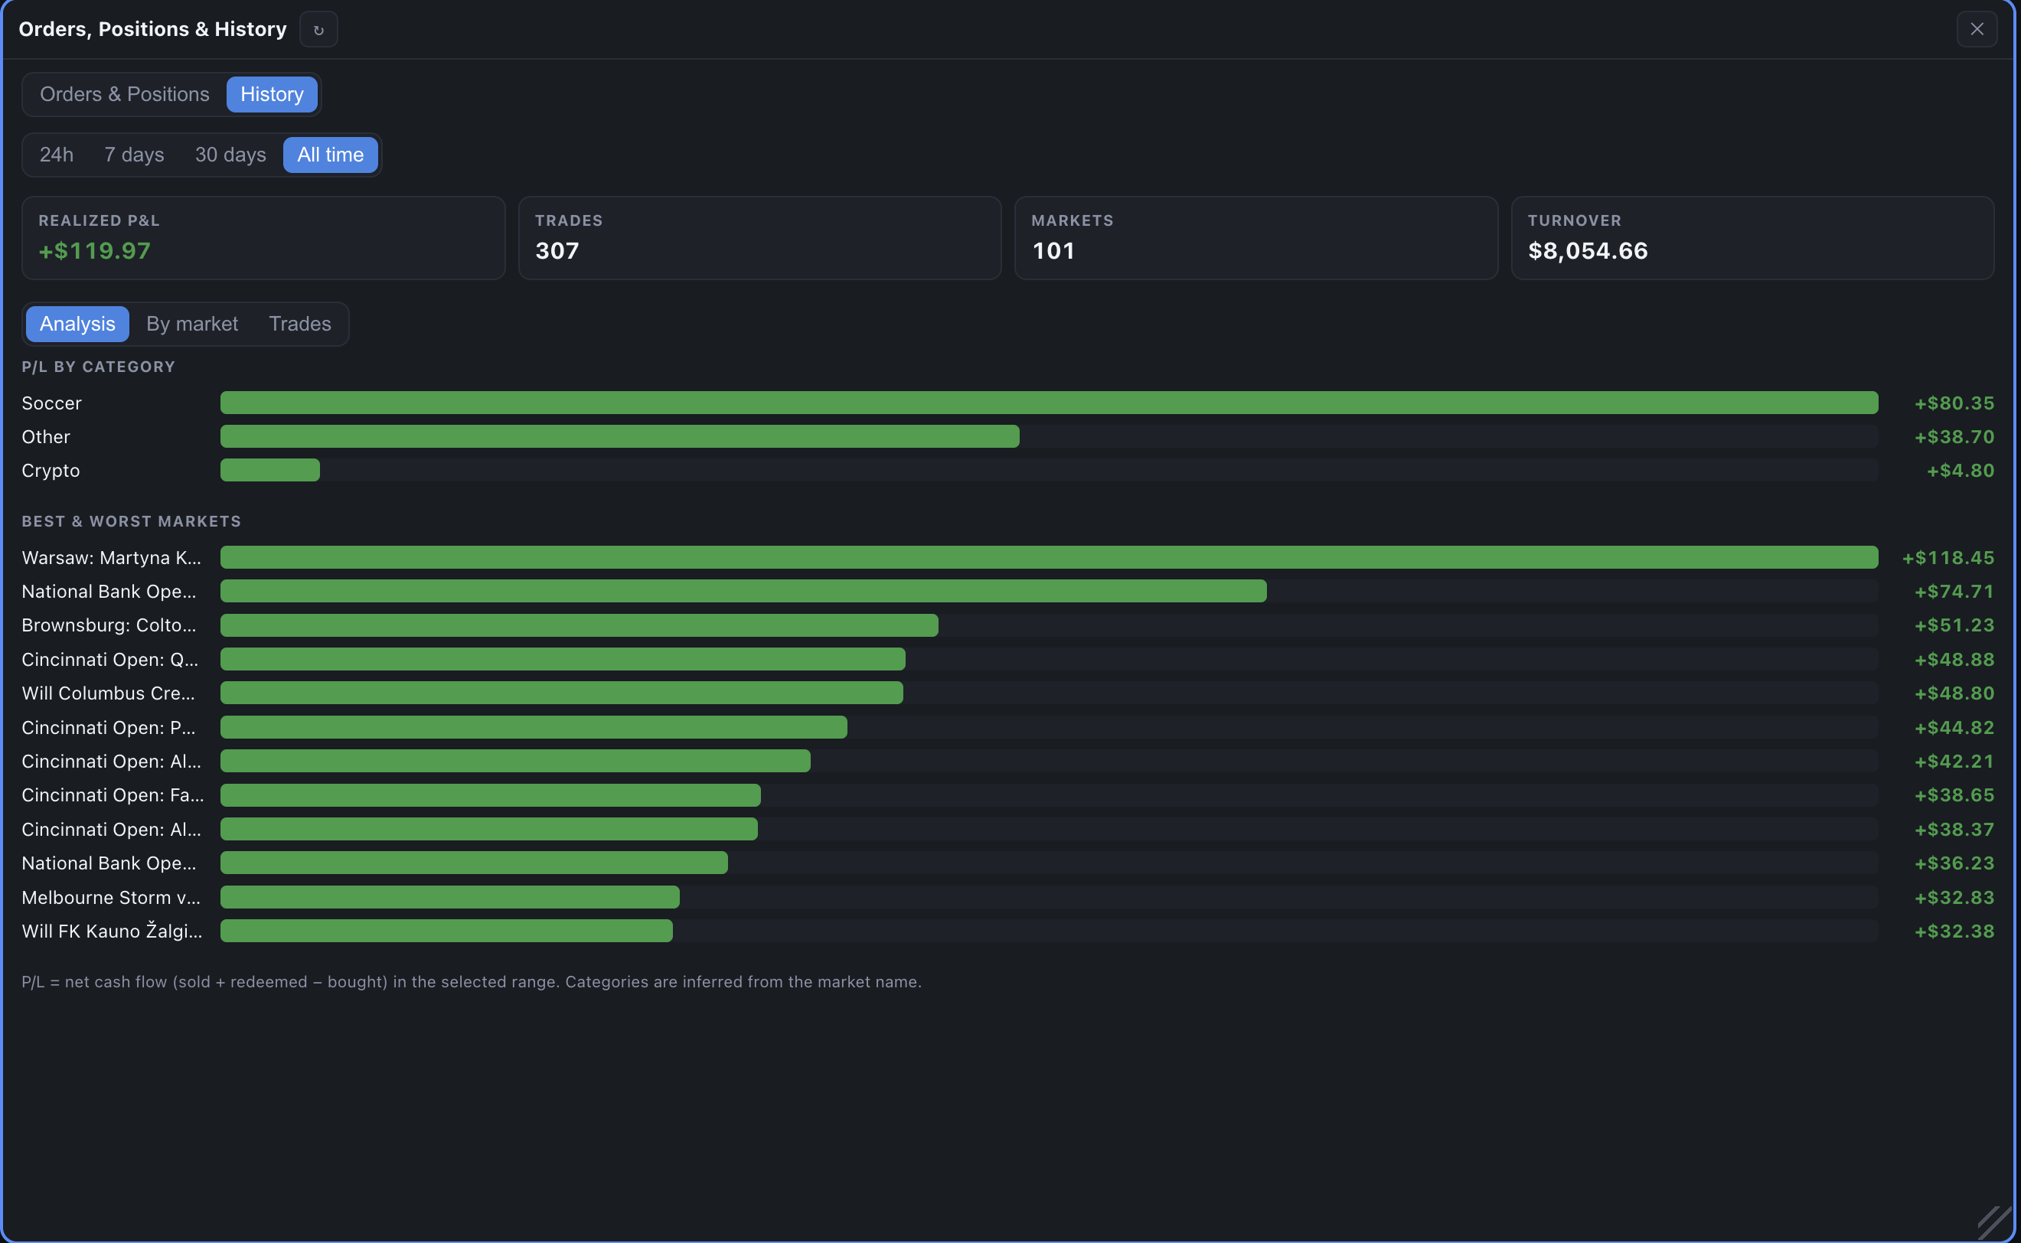Click the +$118.45 market profit value
Screen dimensions: 2021x1243
[x=1948, y=557]
